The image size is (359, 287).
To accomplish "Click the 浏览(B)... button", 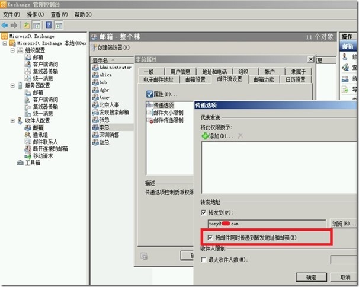I will pos(344,224).
